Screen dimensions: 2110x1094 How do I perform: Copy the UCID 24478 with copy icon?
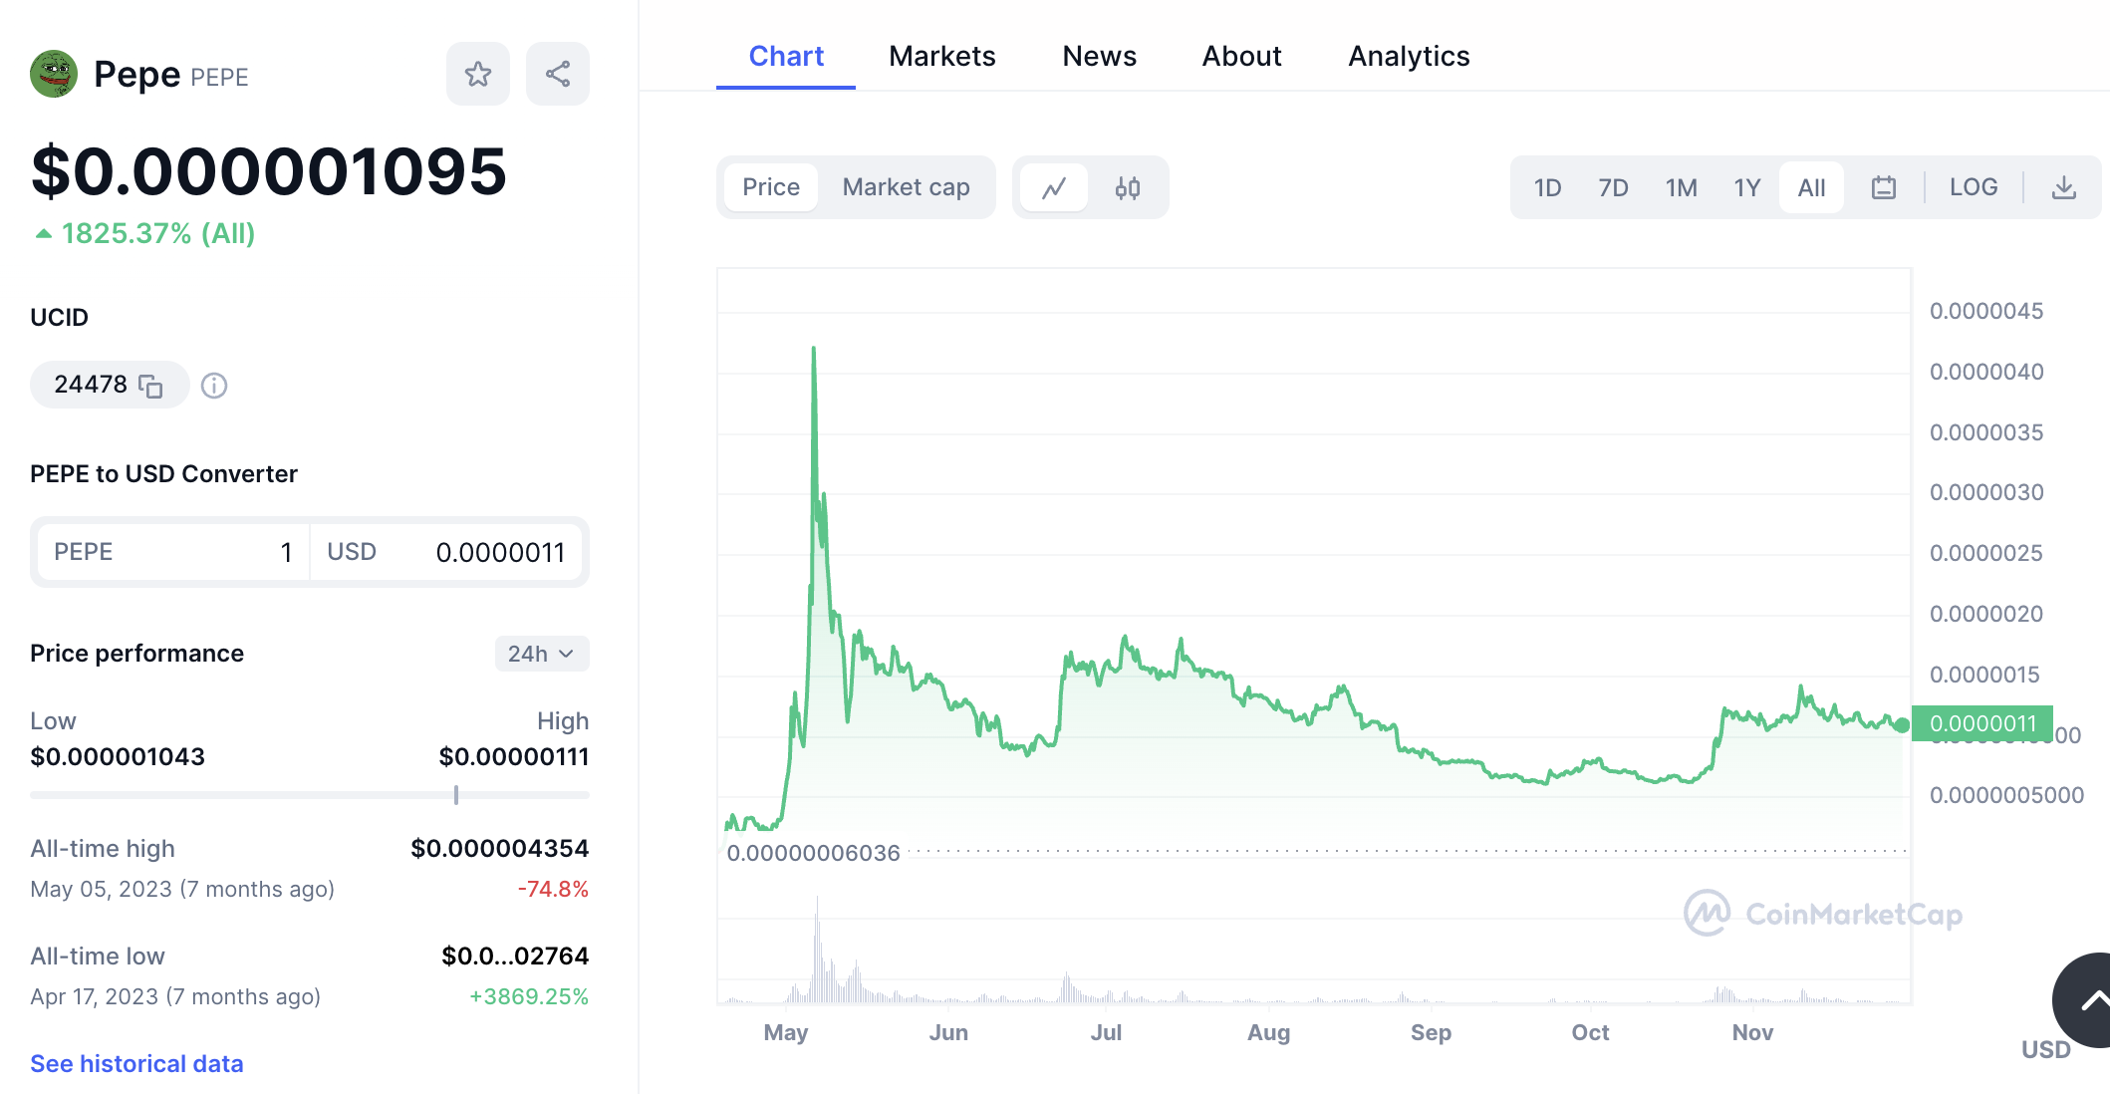click(150, 386)
